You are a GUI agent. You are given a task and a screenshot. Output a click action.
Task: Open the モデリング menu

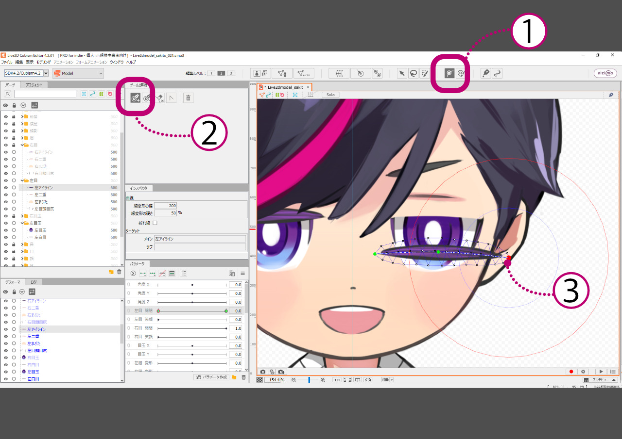[x=44, y=63]
